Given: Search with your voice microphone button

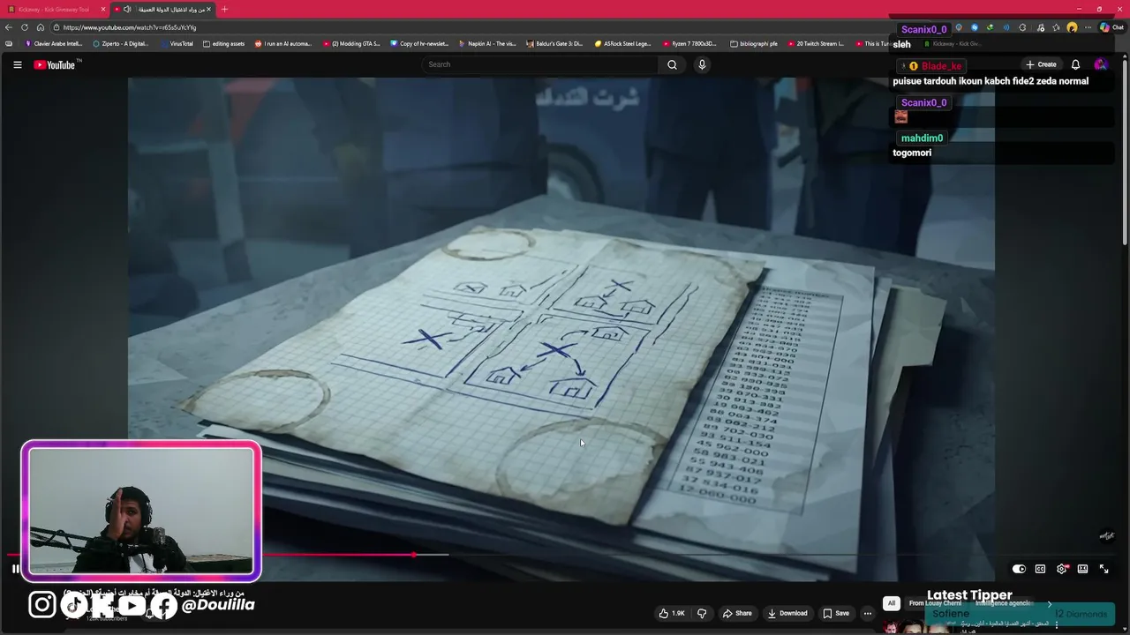Looking at the screenshot, I should click(x=702, y=64).
